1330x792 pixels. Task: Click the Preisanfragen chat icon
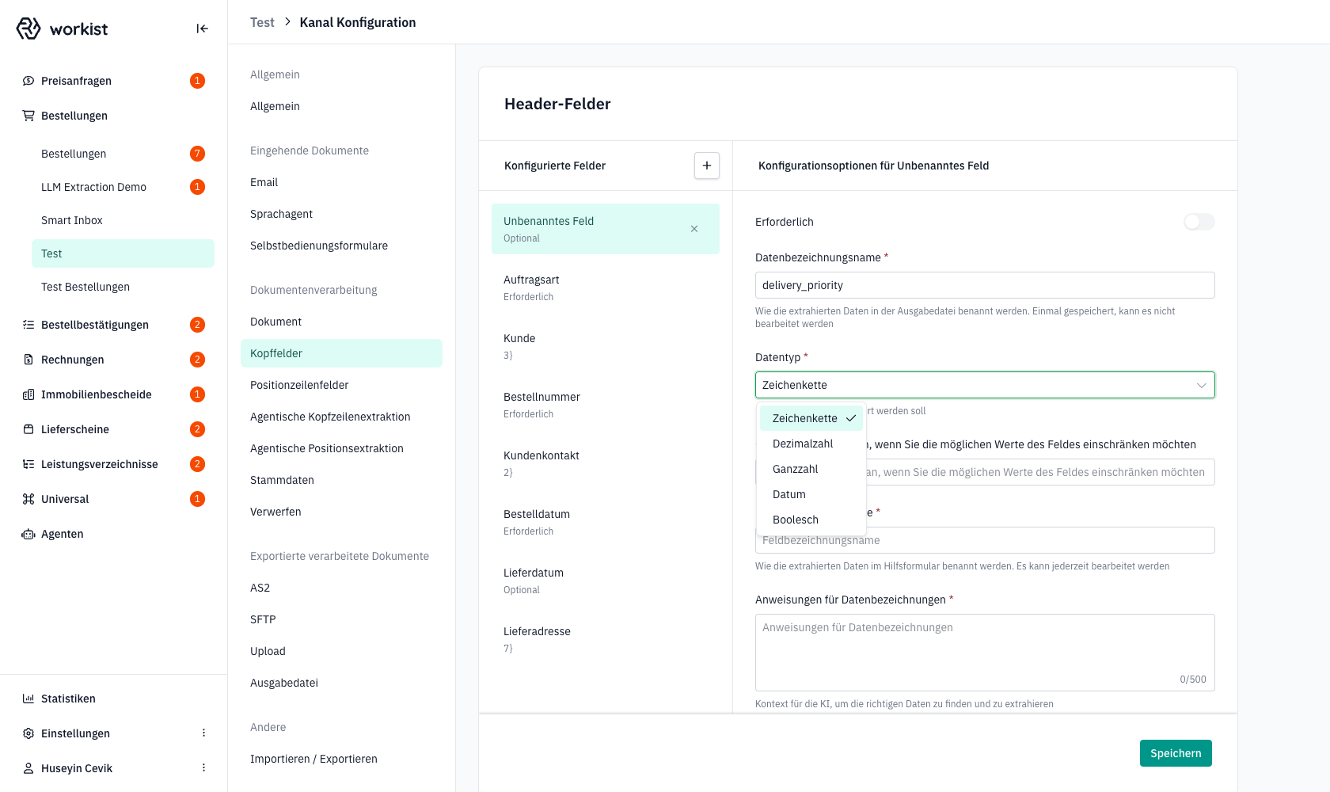[x=28, y=81]
